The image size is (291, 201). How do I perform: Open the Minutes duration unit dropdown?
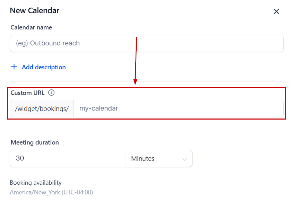tap(159, 159)
